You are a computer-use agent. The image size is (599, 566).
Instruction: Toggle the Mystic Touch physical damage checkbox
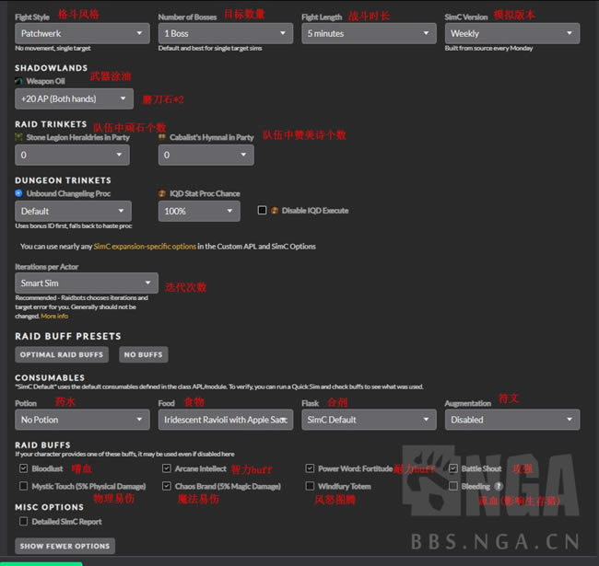click(23, 486)
